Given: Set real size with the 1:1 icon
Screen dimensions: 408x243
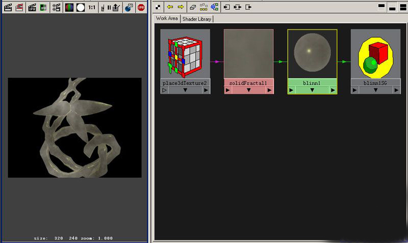Looking at the screenshot, I should [x=92, y=8].
